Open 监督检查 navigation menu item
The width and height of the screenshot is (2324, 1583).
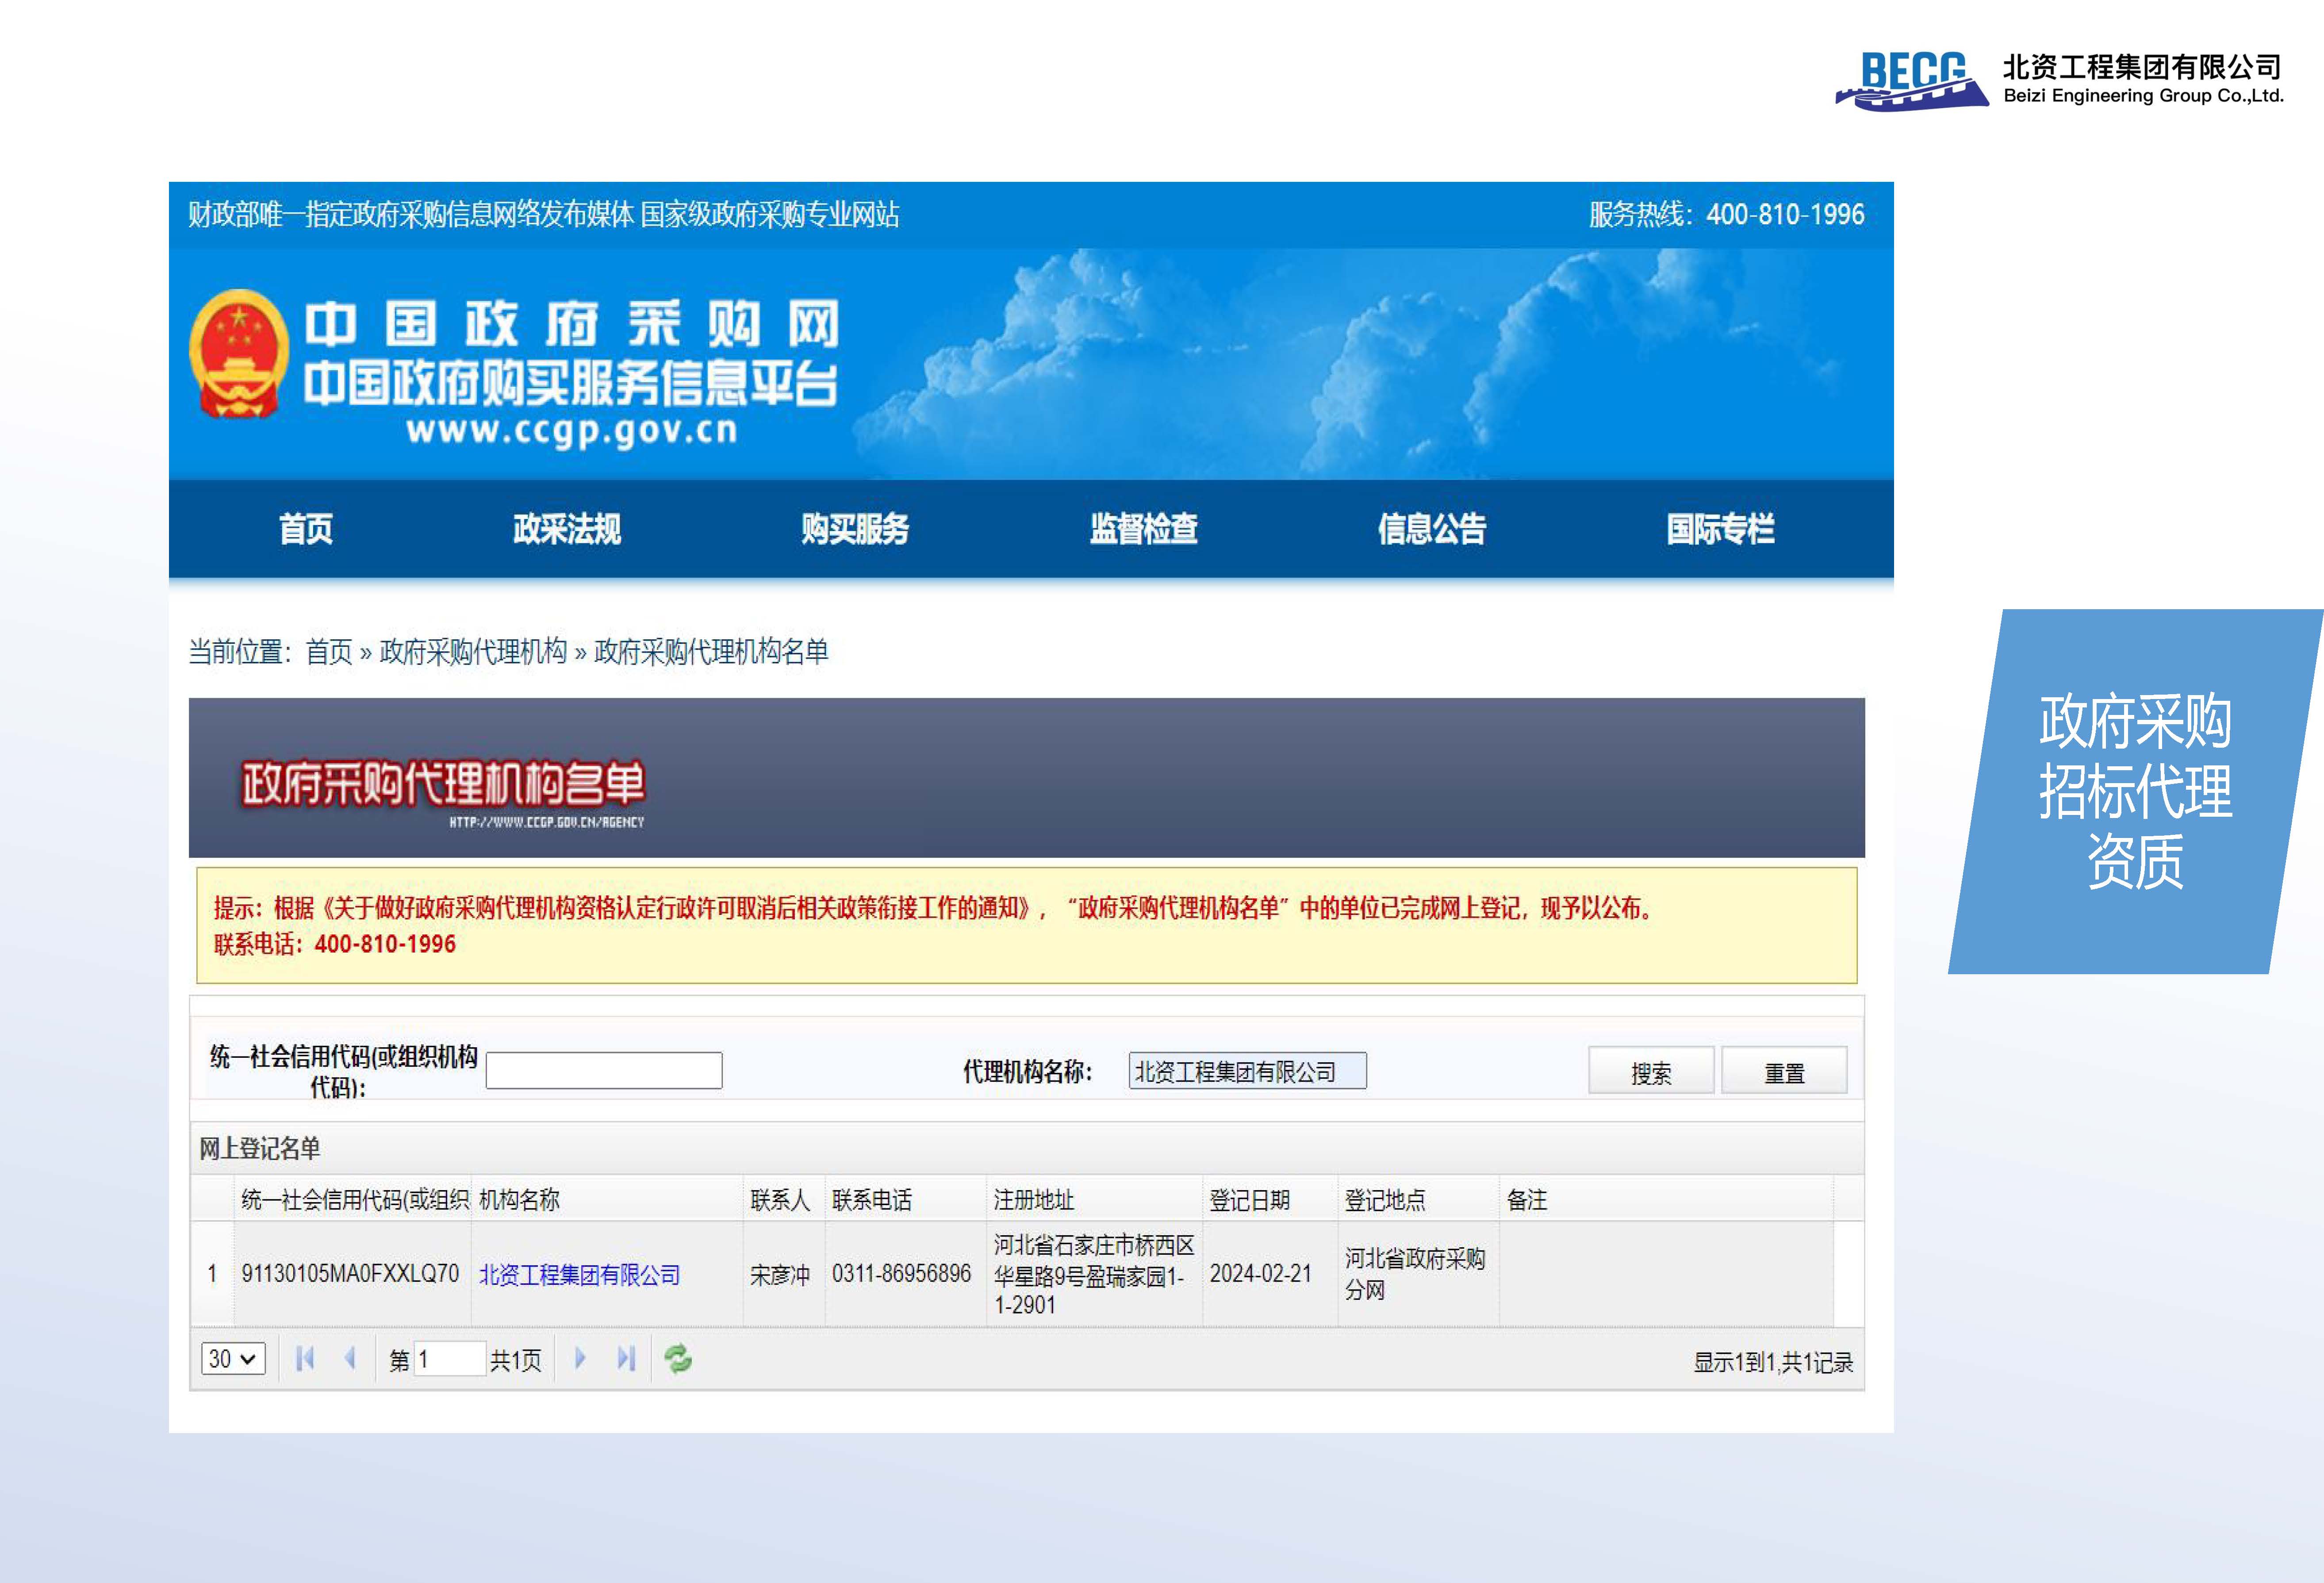tap(1143, 529)
